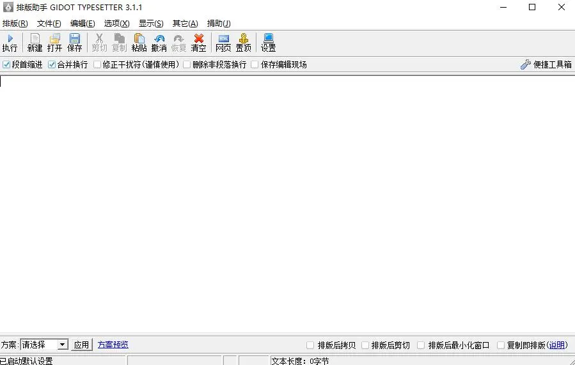Open the 文件(F) menu
Viewport: 575px width, 365px height.
[x=49, y=24]
